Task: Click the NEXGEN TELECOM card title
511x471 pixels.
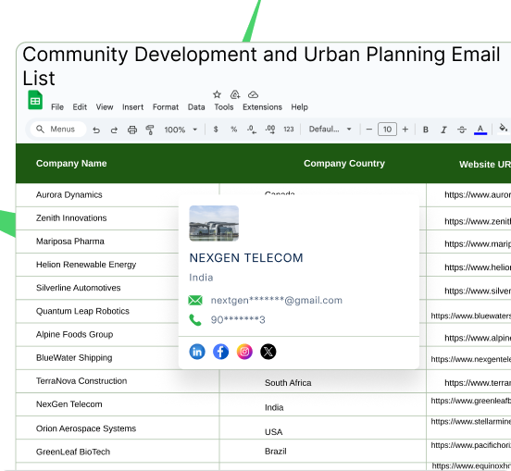Action: tap(246, 258)
